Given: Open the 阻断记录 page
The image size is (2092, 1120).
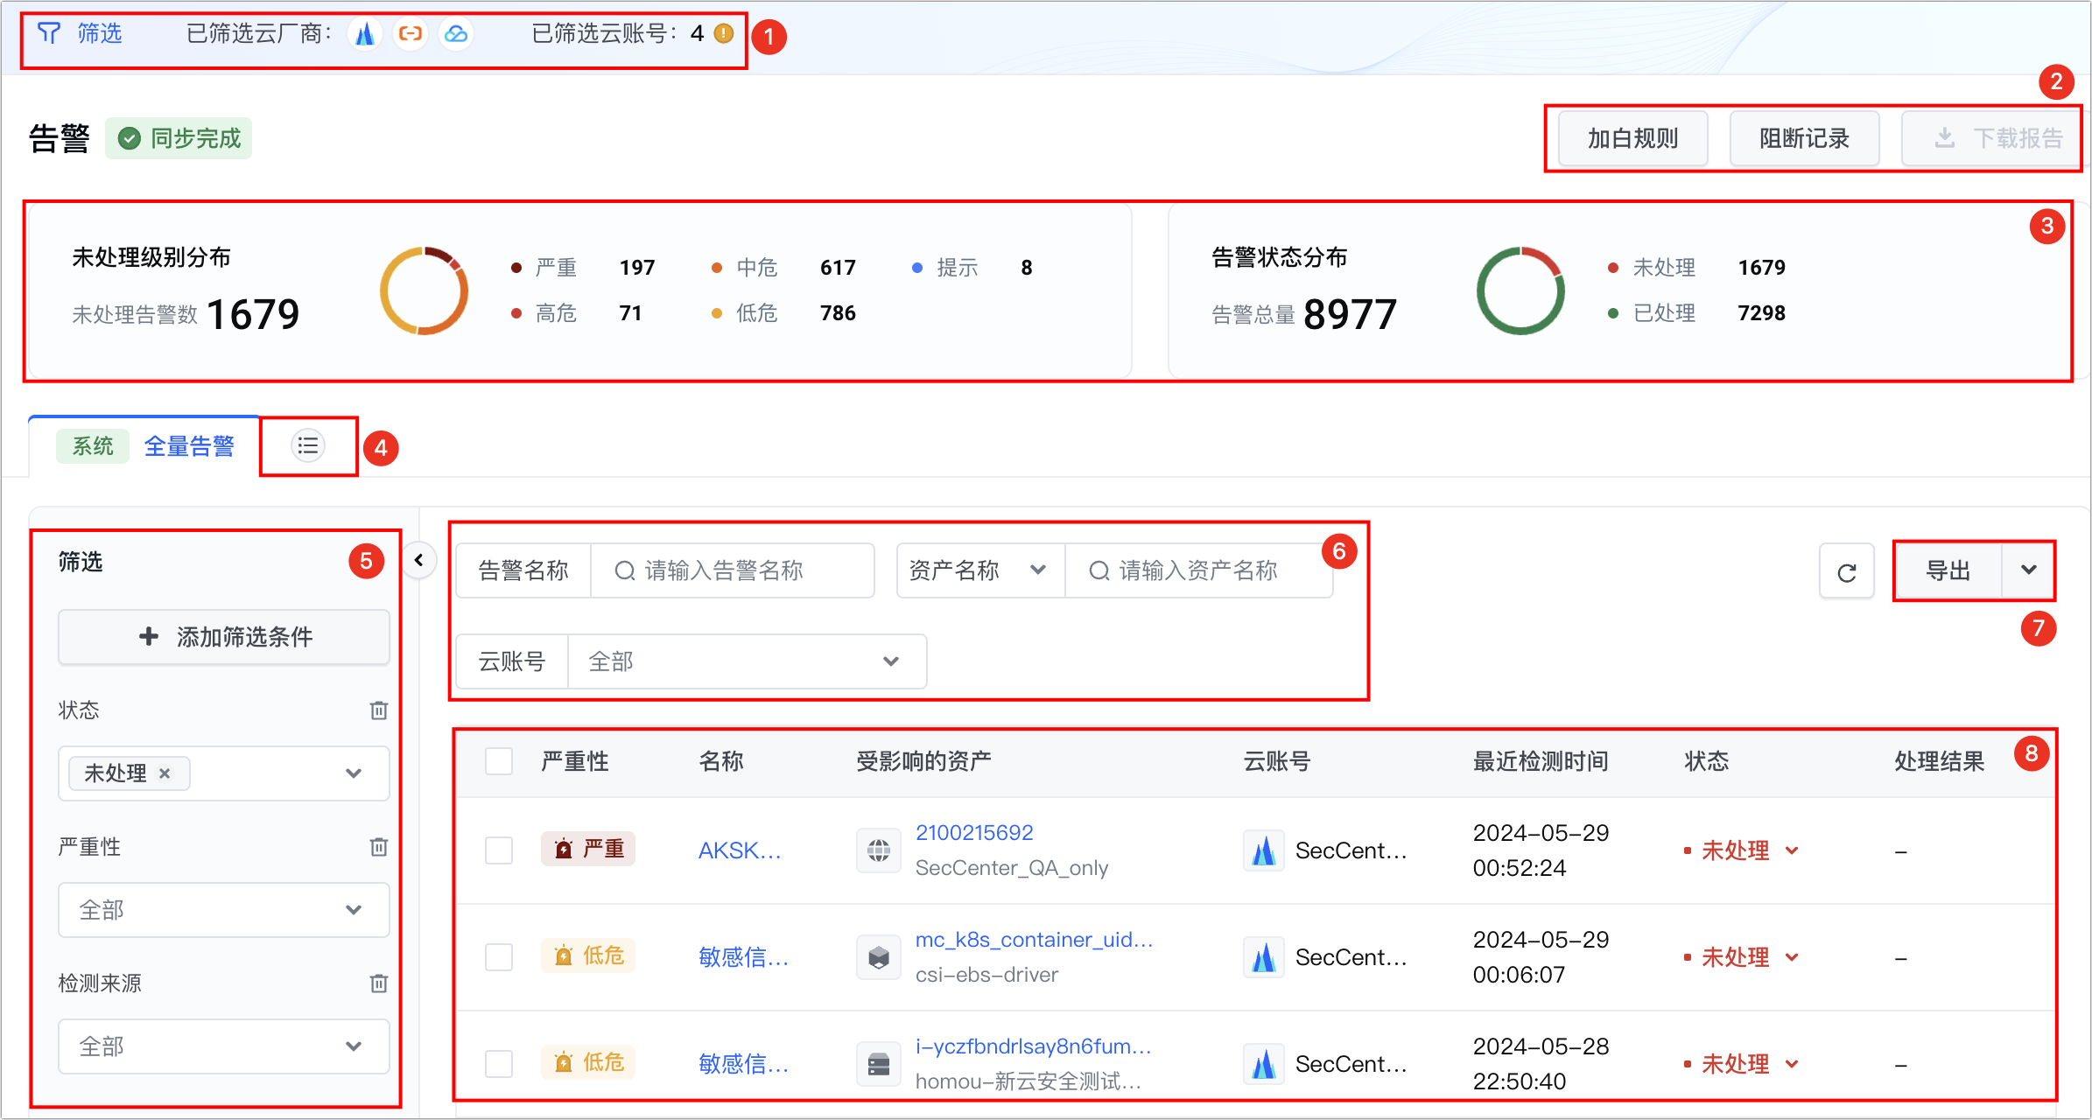Looking at the screenshot, I should coord(1804,138).
